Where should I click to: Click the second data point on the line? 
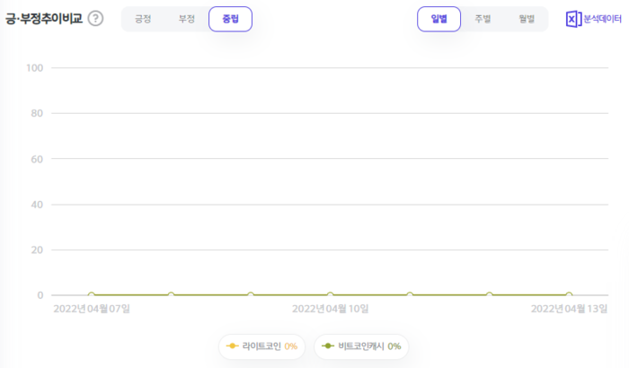171,294
